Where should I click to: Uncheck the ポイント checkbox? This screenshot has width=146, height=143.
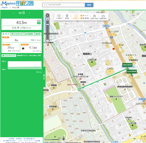pyautogui.click(x=81, y=16)
